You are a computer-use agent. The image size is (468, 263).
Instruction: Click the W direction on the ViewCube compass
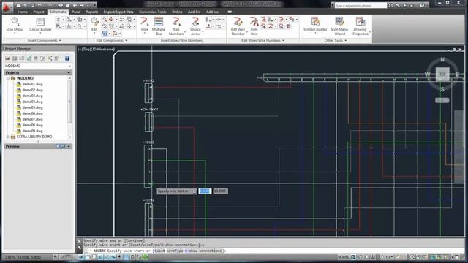[x=428, y=75]
